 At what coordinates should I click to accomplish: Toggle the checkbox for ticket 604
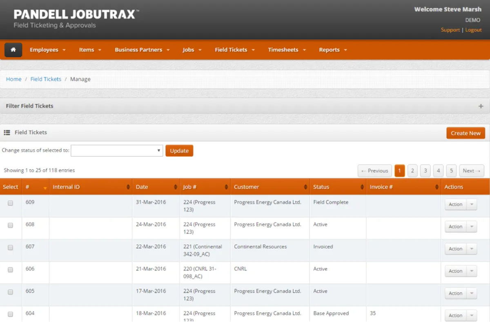click(11, 314)
